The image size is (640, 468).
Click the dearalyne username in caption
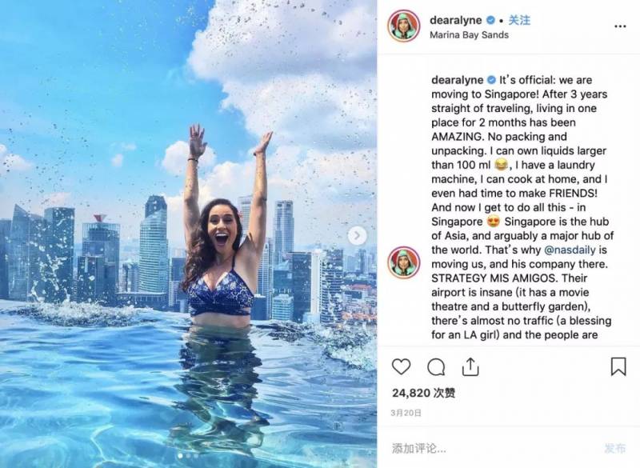coord(457,80)
